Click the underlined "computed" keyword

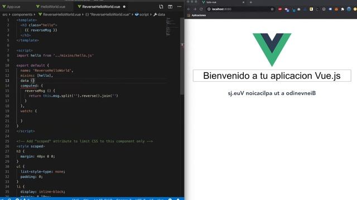tap(28, 86)
